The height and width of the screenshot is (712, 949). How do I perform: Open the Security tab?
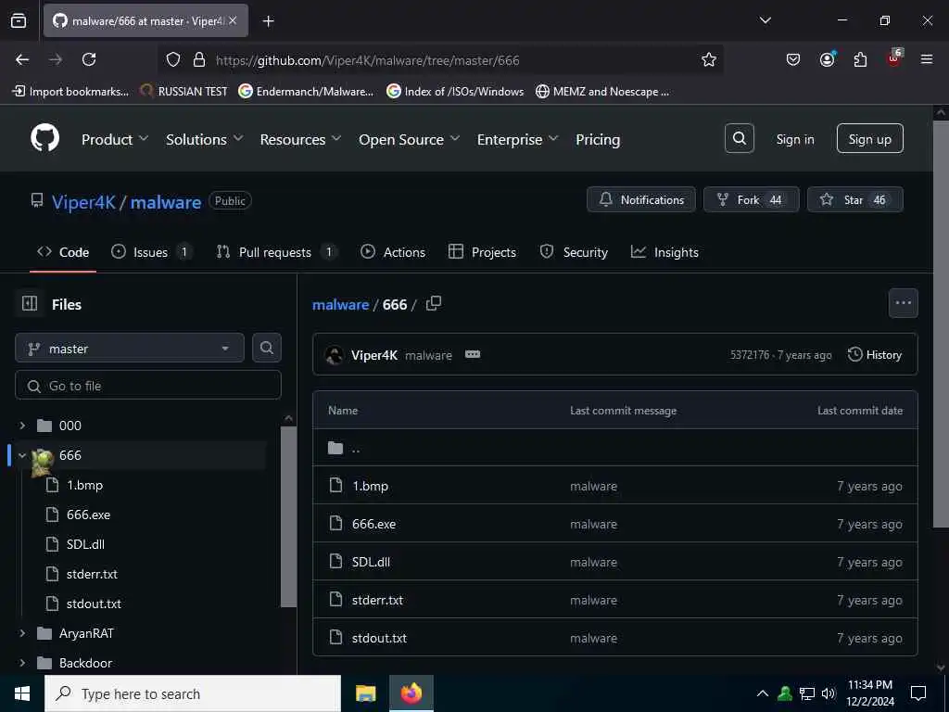[574, 252]
